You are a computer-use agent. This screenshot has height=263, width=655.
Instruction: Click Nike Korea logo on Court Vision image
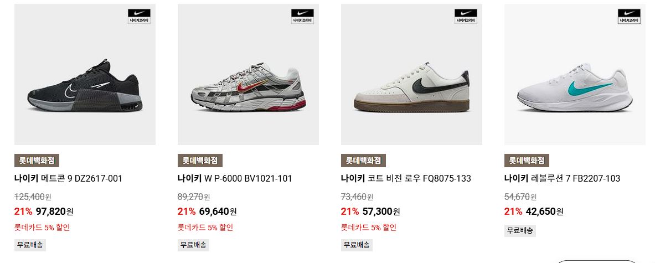[x=466, y=16]
